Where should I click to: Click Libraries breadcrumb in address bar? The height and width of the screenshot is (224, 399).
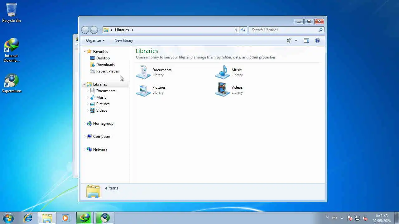point(122,30)
